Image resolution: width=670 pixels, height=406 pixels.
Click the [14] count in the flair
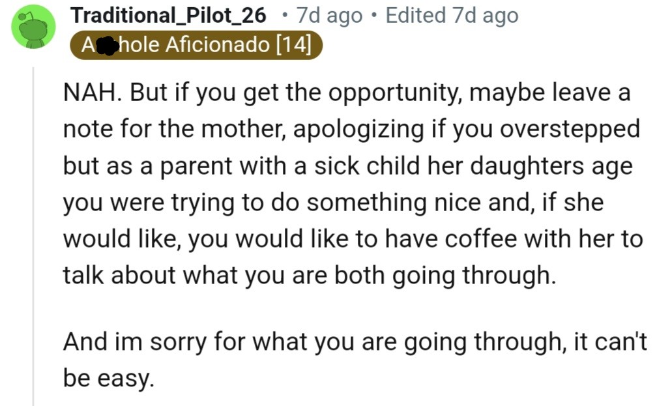293,45
